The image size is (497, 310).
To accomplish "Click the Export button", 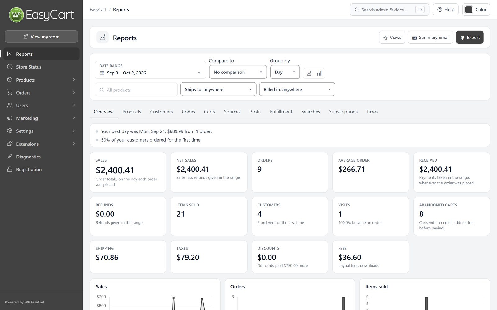I will (x=470, y=37).
